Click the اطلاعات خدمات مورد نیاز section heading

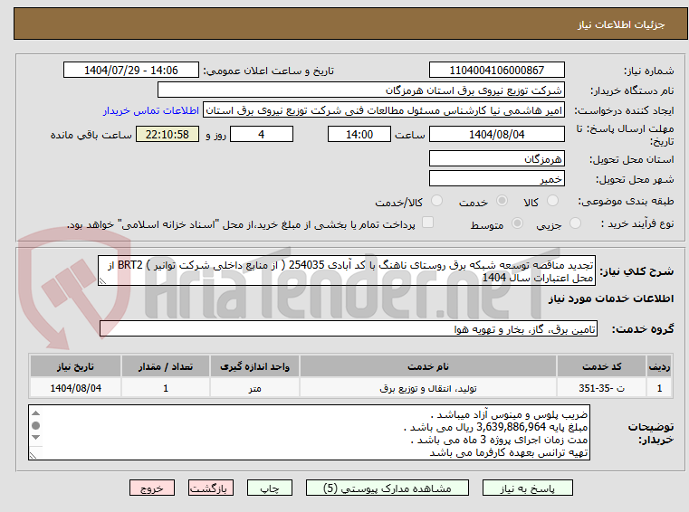(x=611, y=299)
